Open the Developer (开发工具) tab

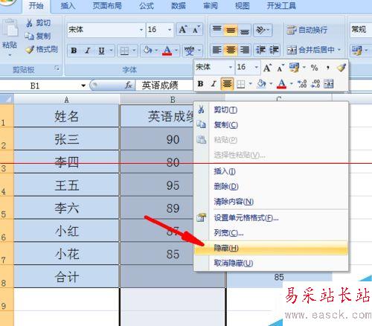[281, 5]
